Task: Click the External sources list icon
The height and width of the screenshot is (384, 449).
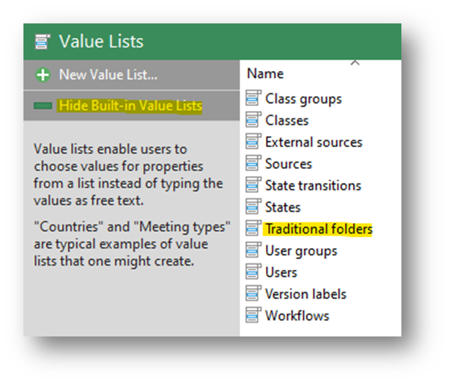Action: tap(253, 141)
